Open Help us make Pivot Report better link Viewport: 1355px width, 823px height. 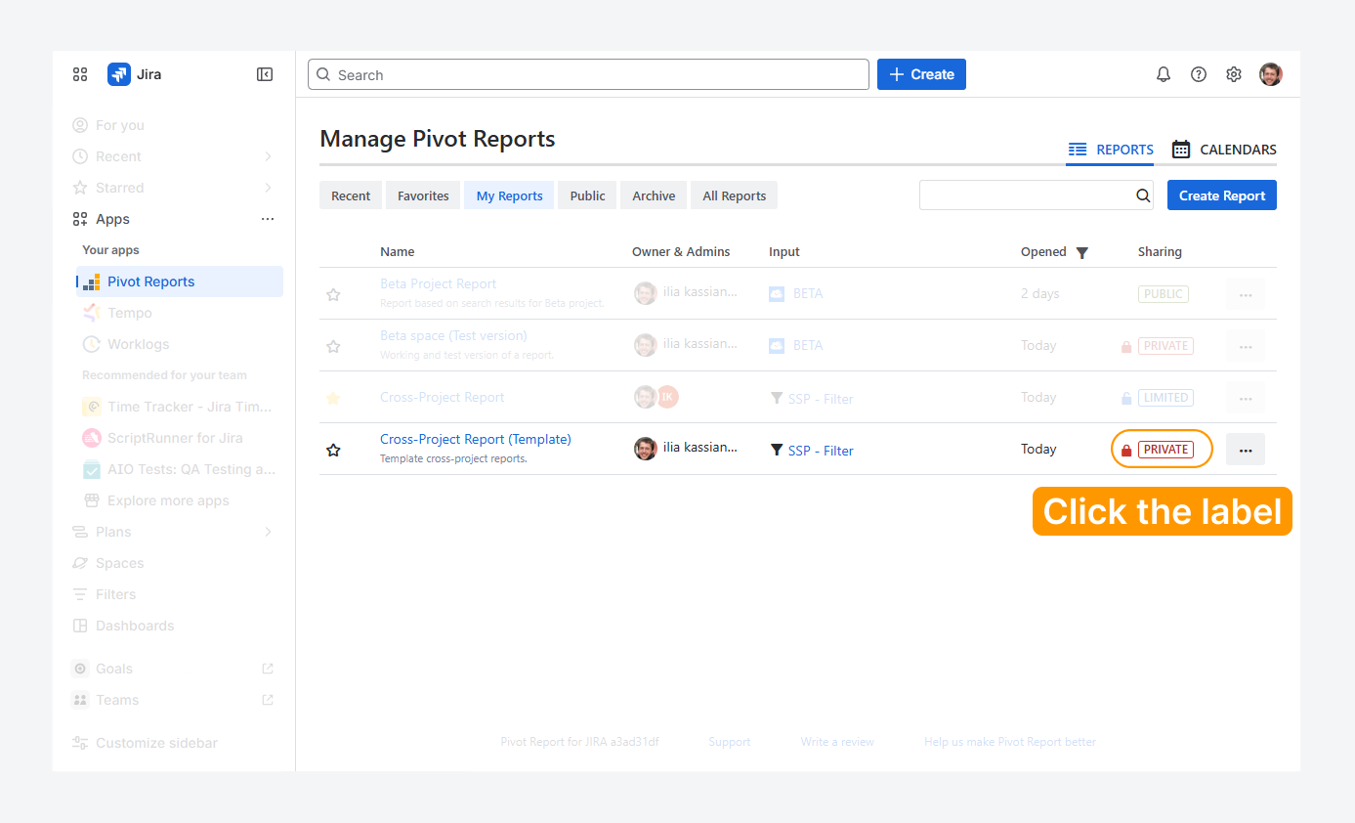click(1010, 742)
